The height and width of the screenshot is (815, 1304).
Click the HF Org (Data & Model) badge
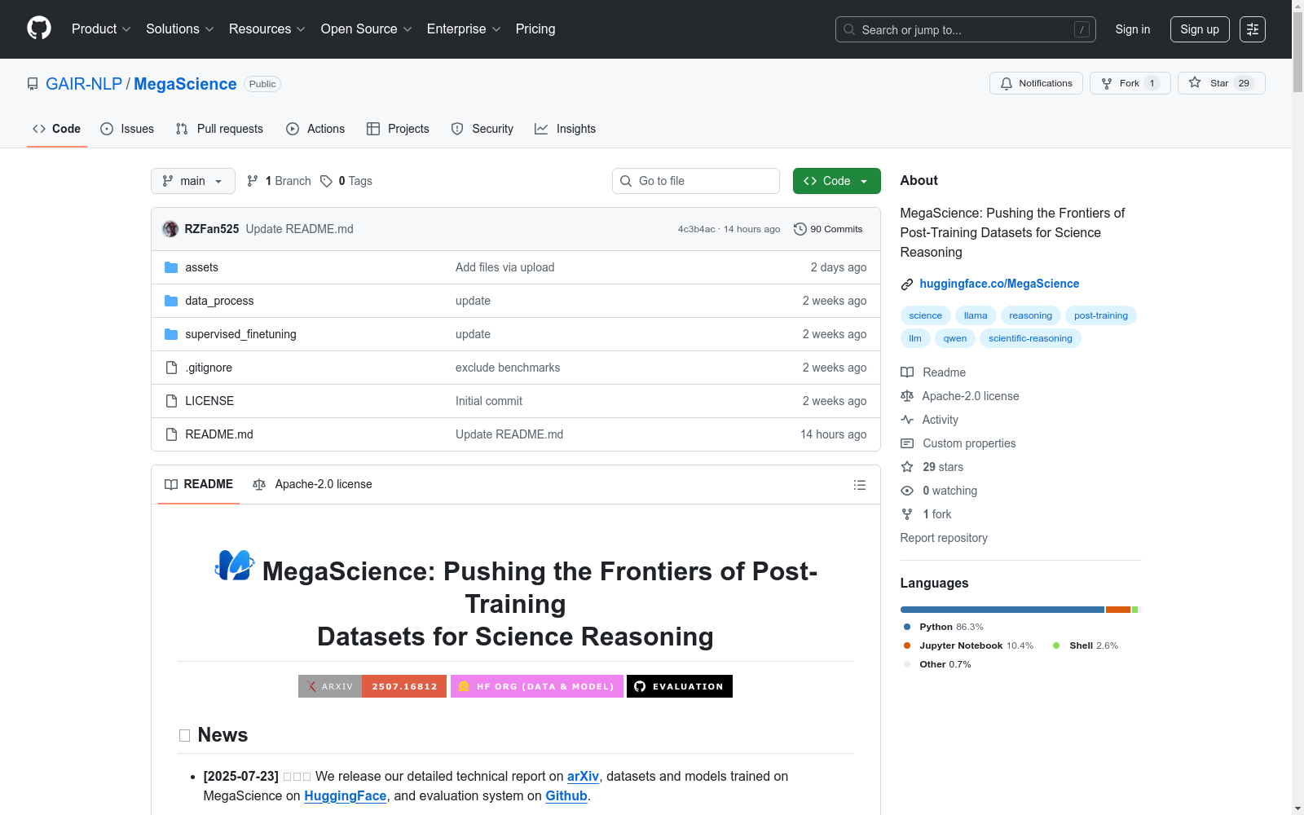[x=537, y=686]
